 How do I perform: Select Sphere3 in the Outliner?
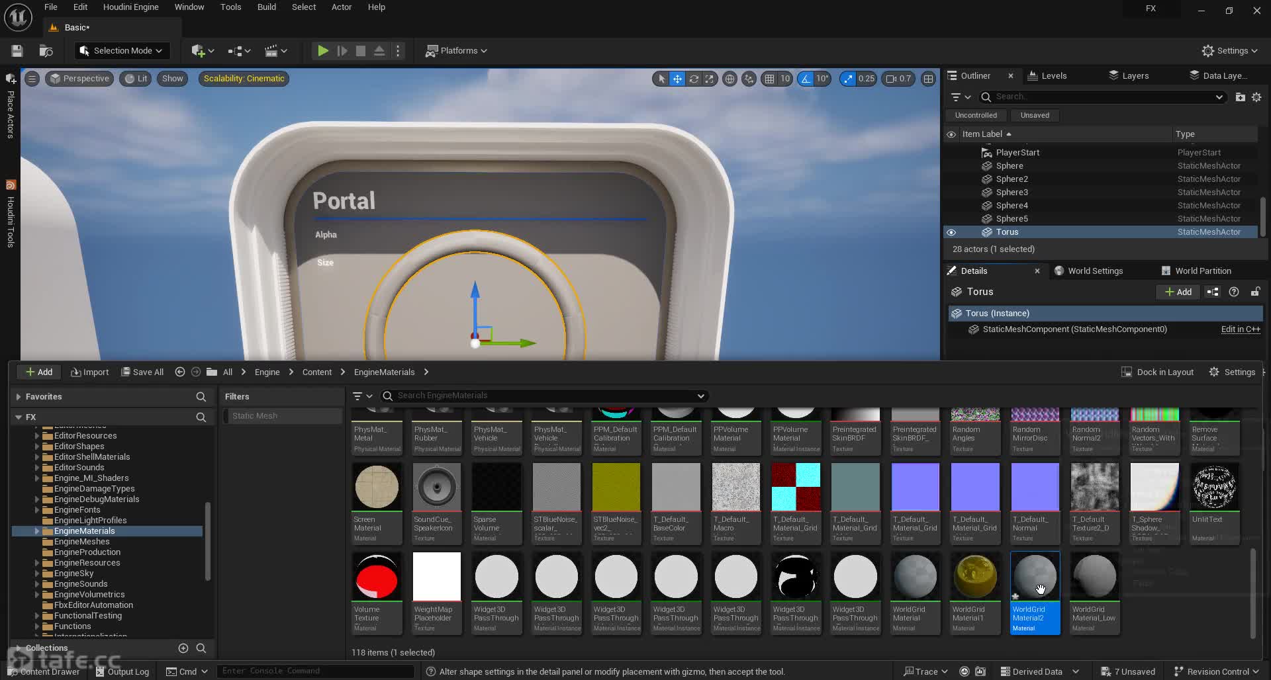point(1012,192)
